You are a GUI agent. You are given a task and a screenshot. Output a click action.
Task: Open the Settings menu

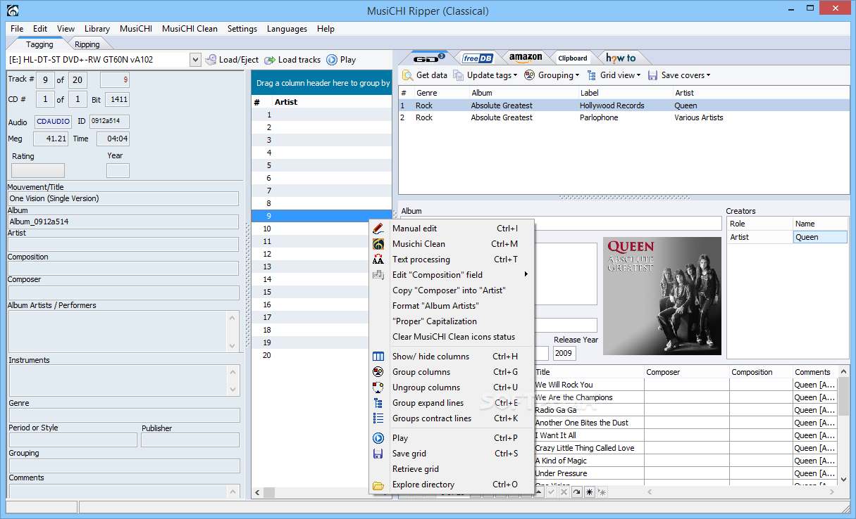242,29
